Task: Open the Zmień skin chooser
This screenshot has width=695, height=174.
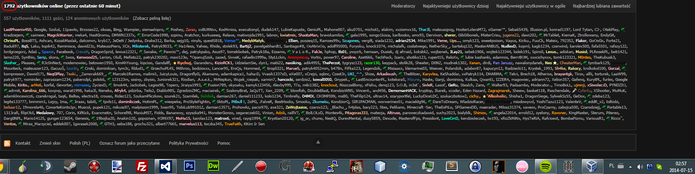Action: [50, 143]
